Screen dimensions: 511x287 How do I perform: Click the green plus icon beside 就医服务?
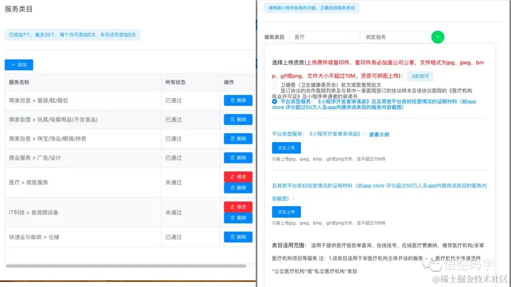tap(437, 37)
